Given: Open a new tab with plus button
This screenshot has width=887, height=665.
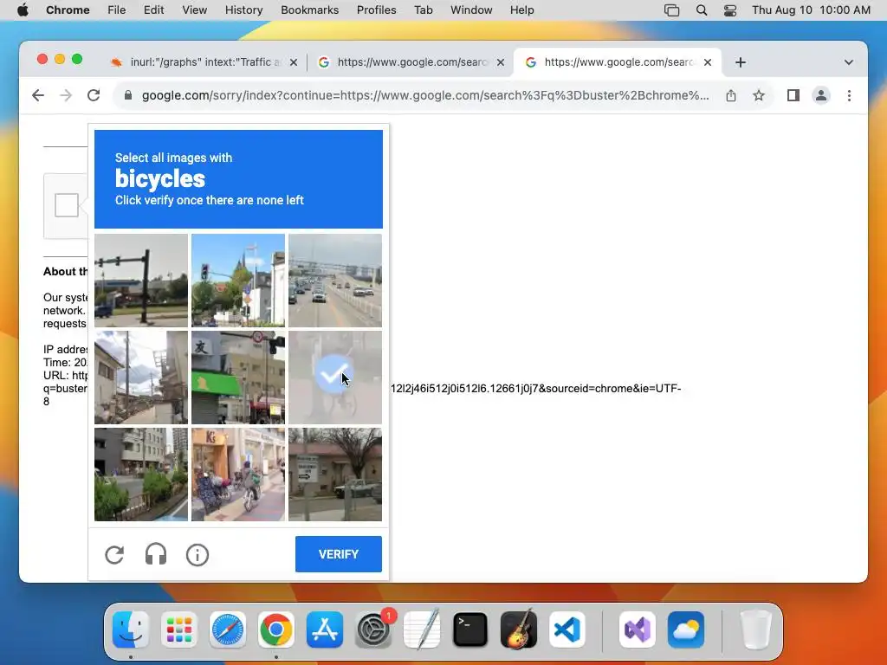Looking at the screenshot, I should click(741, 62).
